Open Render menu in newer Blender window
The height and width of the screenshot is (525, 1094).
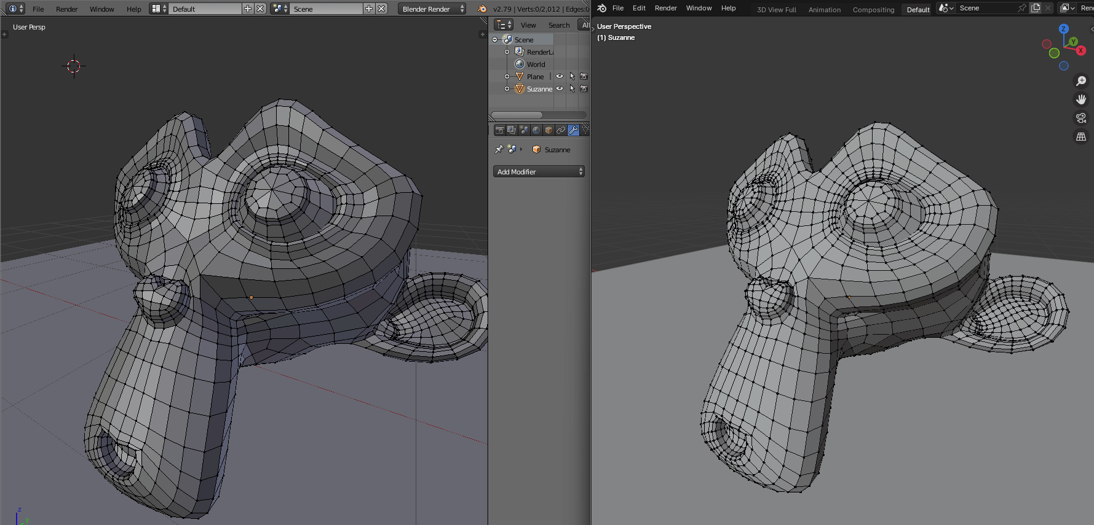(665, 8)
